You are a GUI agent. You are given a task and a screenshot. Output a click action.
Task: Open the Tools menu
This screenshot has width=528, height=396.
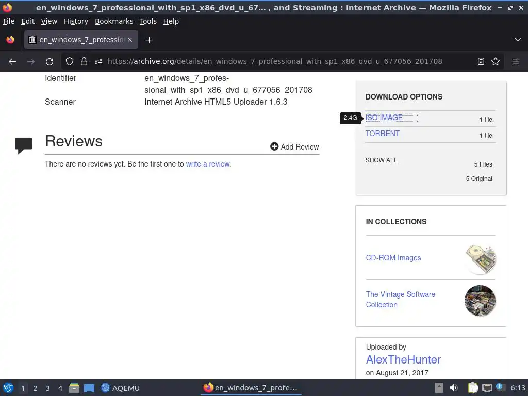(x=148, y=21)
